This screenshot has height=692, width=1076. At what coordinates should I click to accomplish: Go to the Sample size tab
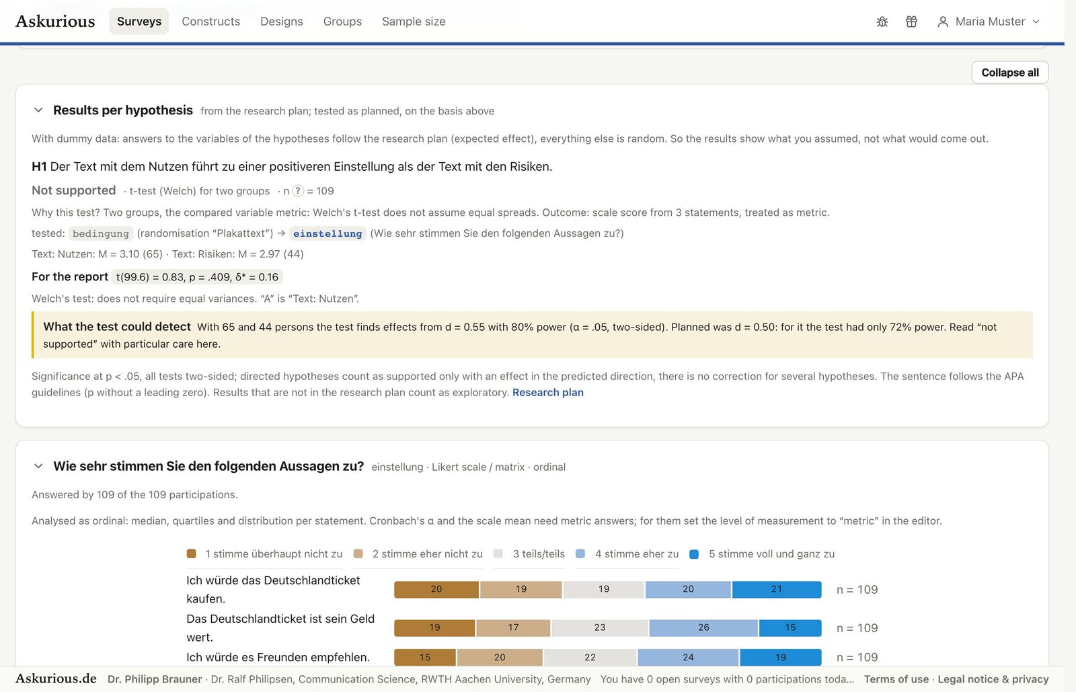414,22
